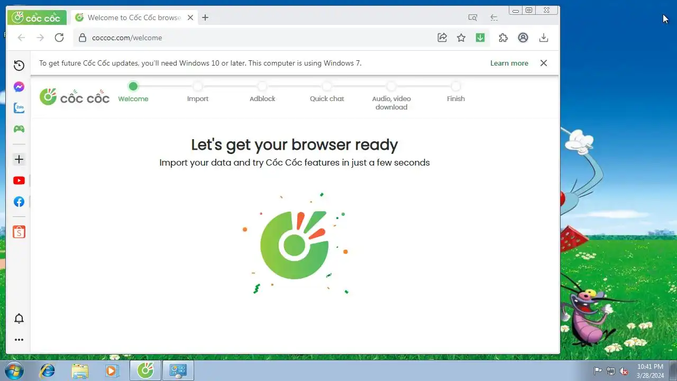Jump to the Import step
Viewport: 677px width, 381px height.
click(x=198, y=92)
